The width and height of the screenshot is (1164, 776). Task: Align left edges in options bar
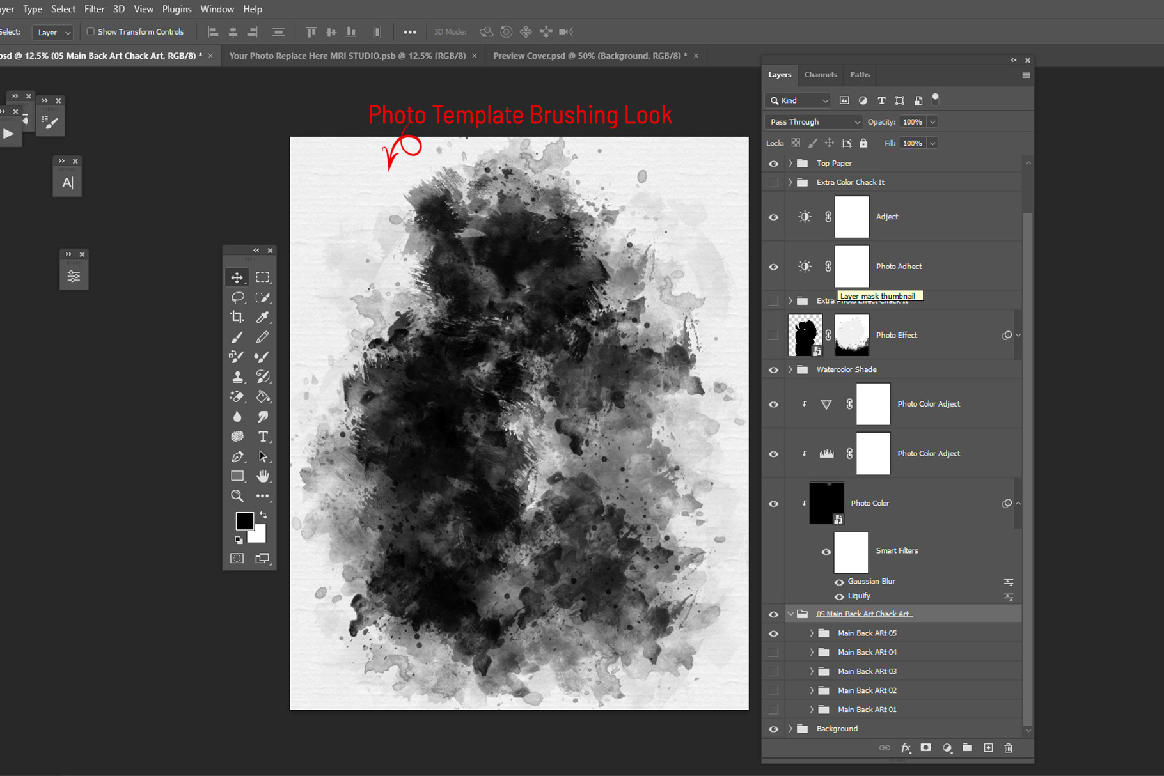click(x=213, y=32)
